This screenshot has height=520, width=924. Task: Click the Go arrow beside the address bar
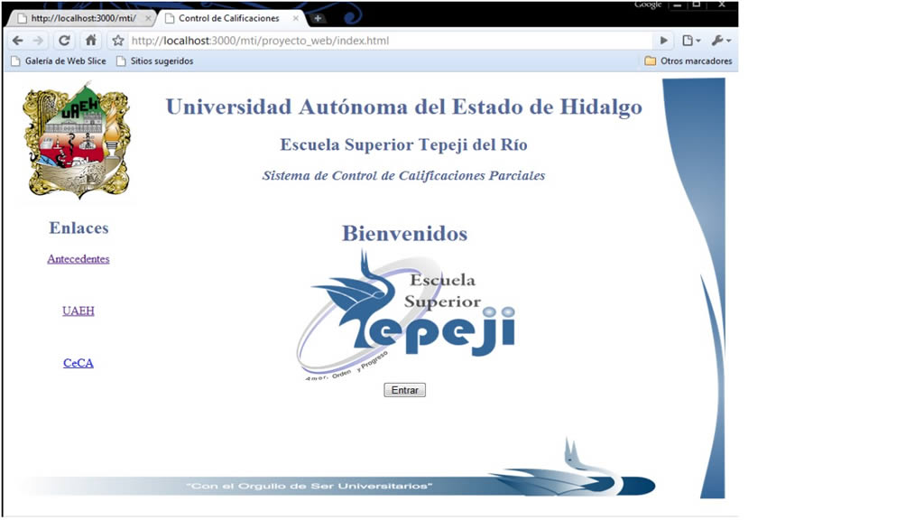(663, 41)
